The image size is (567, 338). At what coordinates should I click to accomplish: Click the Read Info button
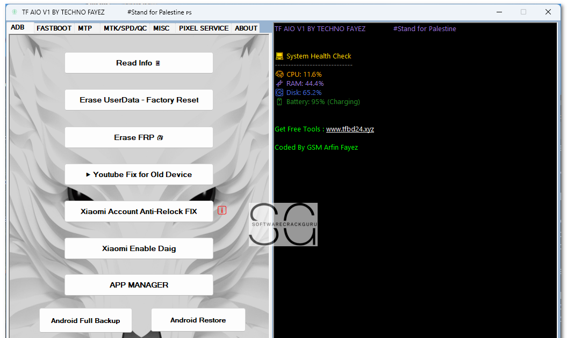click(x=139, y=63)
